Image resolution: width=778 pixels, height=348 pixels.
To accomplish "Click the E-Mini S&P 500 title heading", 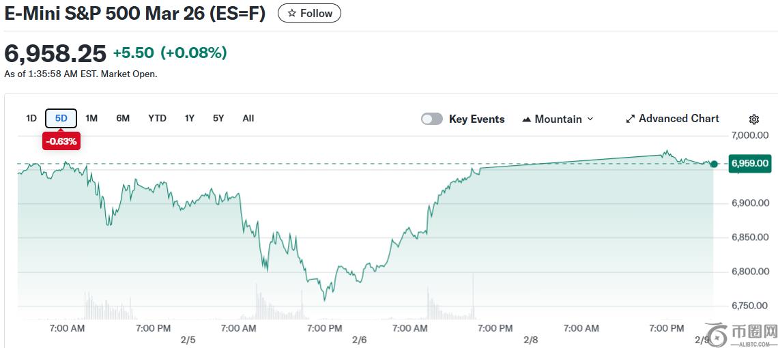I will pos(134,13).
